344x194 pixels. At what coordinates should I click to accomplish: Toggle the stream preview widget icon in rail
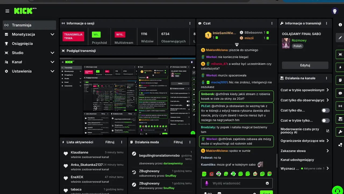pyautogui.click(x=340, y=54)
